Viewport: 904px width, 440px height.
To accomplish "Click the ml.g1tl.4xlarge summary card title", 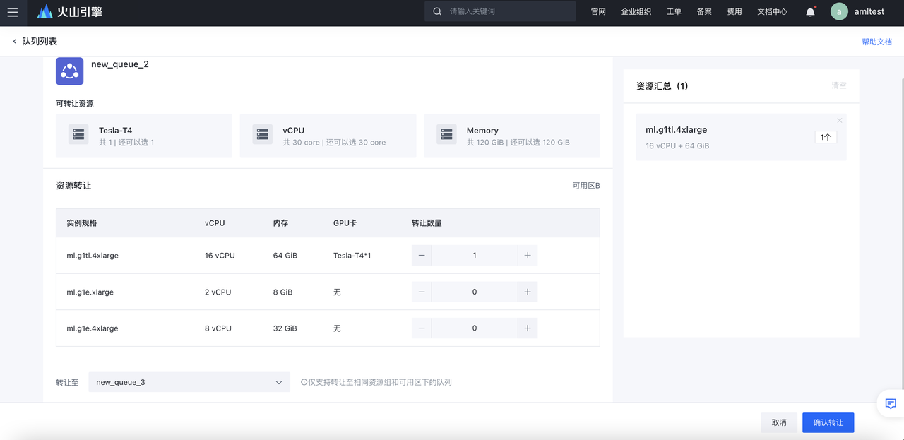I will 676,130.
